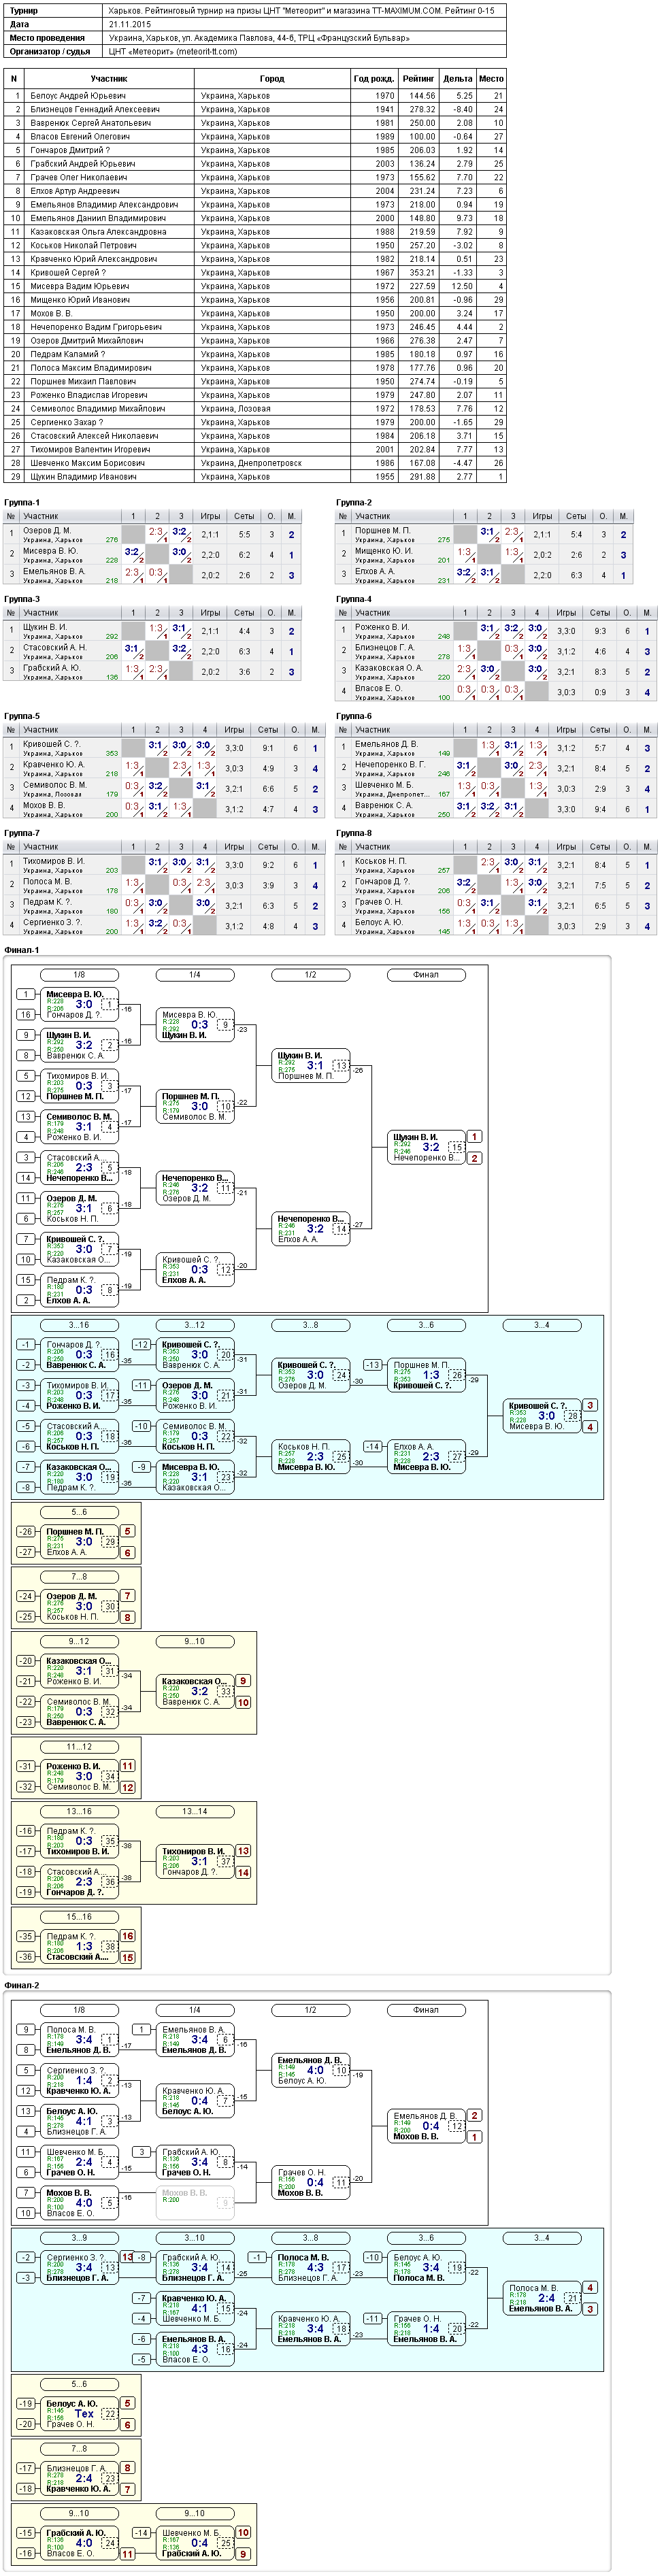Click the Год рожд. column header
The width and height of the screenshot is (664, 2576).
(x=374, y=78)
